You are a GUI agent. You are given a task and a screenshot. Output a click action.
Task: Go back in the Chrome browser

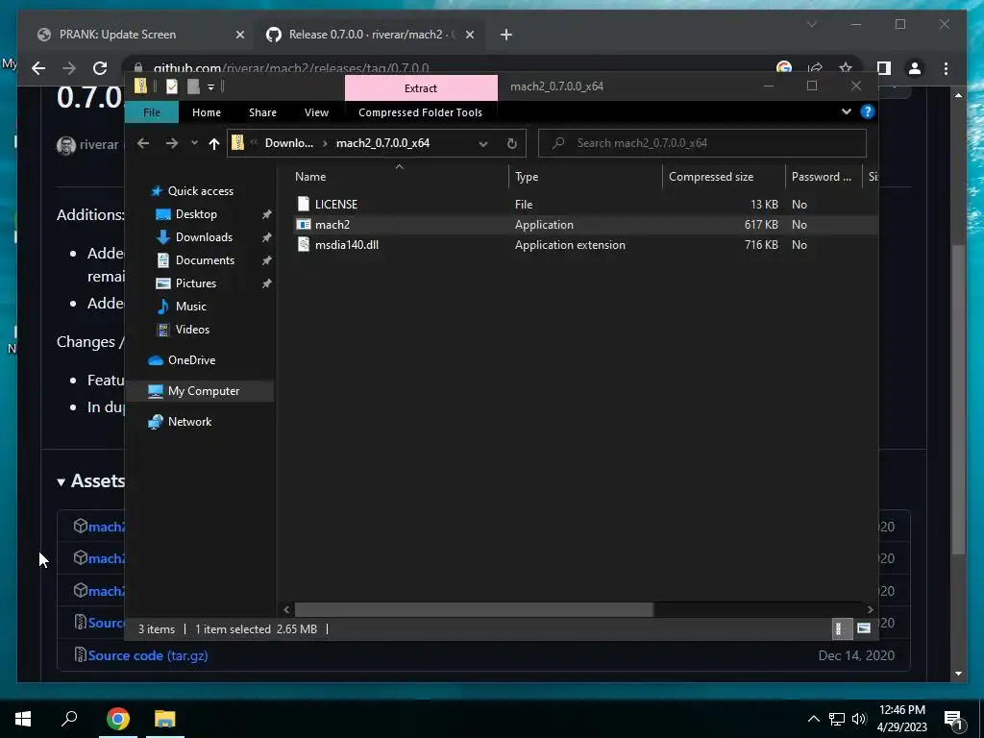pyautogui.click(x=38, y=68)
